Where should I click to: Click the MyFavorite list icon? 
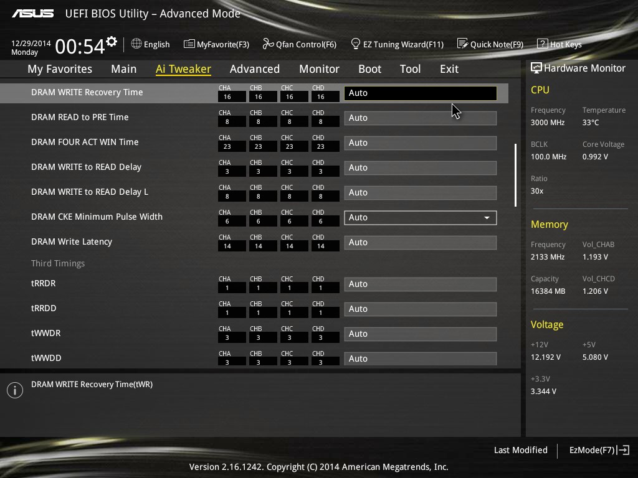[x=189, y=44]
